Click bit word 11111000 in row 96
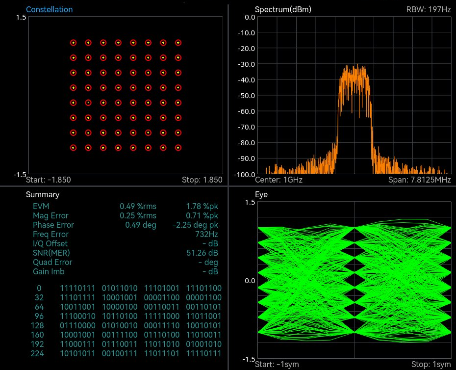The image size is (456, 370). pos(162,316)
